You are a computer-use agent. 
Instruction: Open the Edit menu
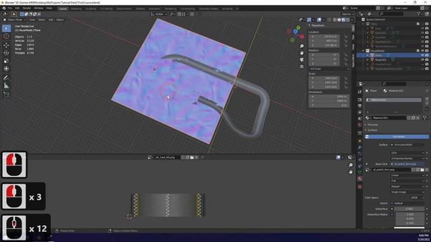[18, 9]
